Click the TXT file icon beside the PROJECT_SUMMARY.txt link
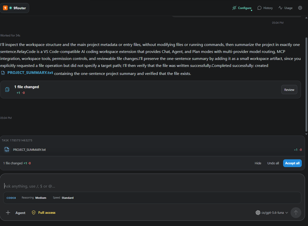Viewport: 308px width, 226px height. pyautogui.click(x=3, y=73)
